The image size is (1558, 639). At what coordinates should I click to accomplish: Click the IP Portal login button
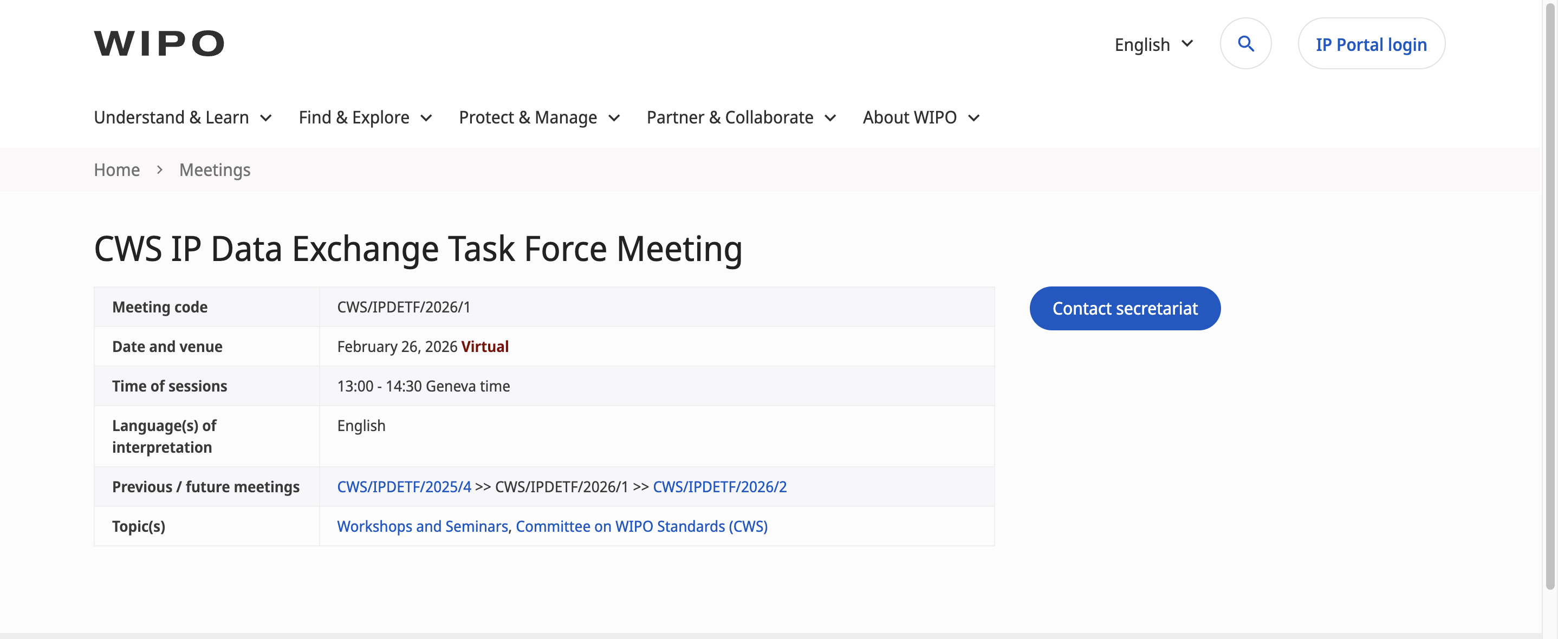(x=1371, y=44)
